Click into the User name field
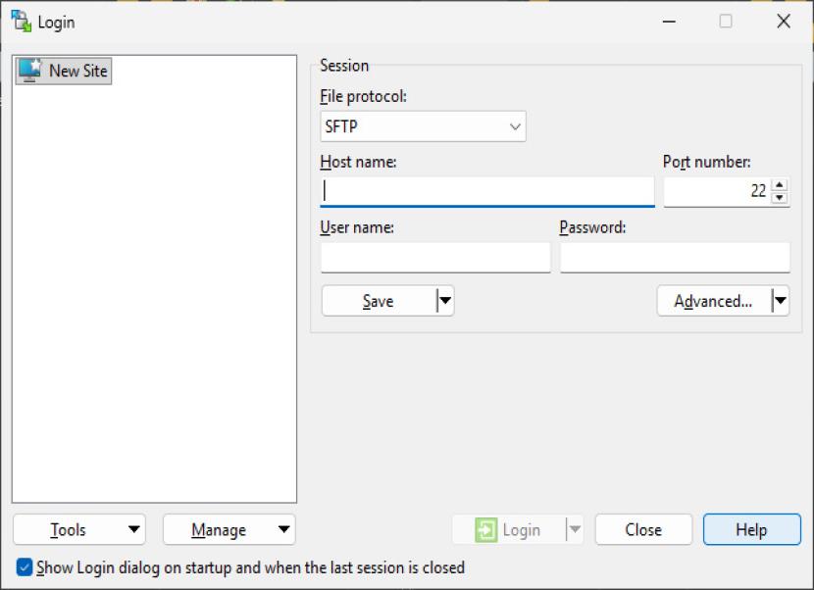Screen dimensions: 814x590 435,258
